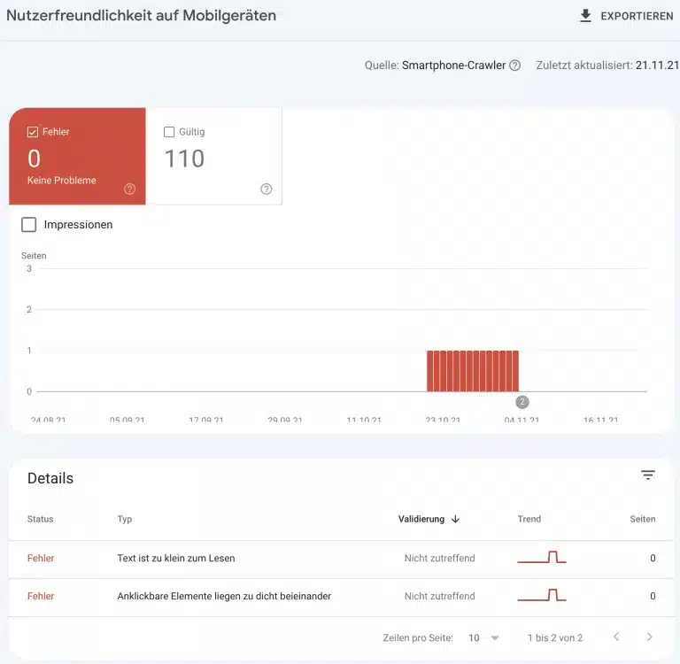Go to next page arrow
Image resolution: width=680 pixels, height=664 pixels.
(649, 637)
